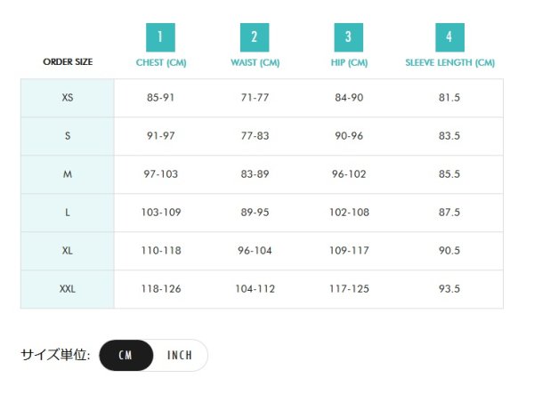Image resolution: width=534 pixels, height=394 pixels.
Task: Click the ORDER SIZE header label
Action: [x=68, y=62]
